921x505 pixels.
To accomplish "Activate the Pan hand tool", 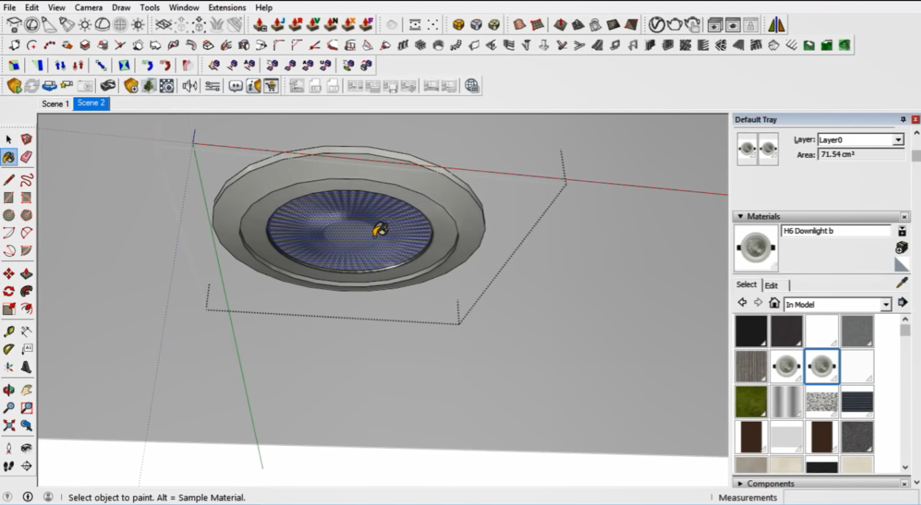I will click(26, 390).
